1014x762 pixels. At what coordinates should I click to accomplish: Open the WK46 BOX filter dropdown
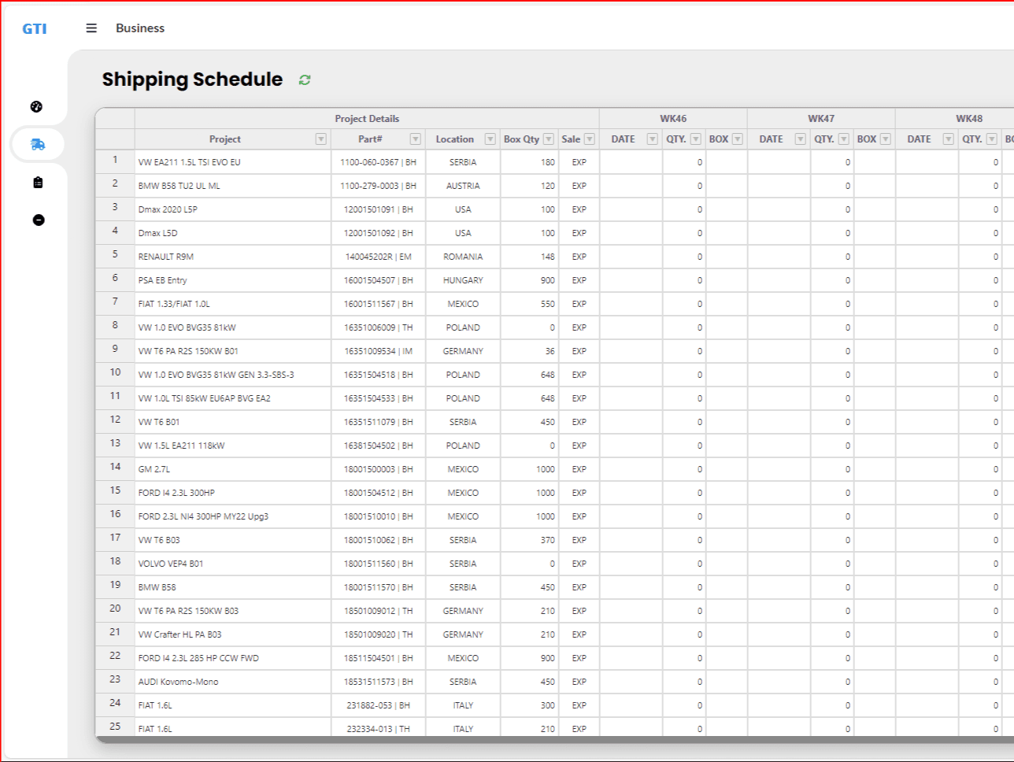click(x=738, y=139)
